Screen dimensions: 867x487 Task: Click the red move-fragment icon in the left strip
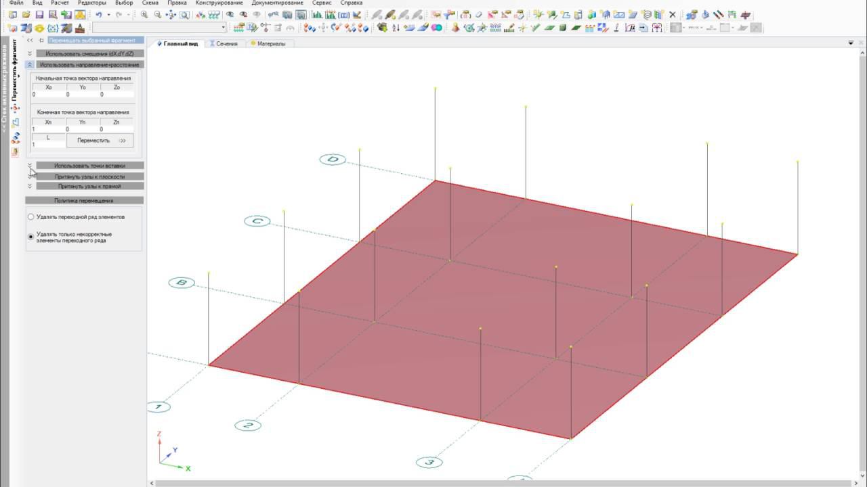click(16, 108)
